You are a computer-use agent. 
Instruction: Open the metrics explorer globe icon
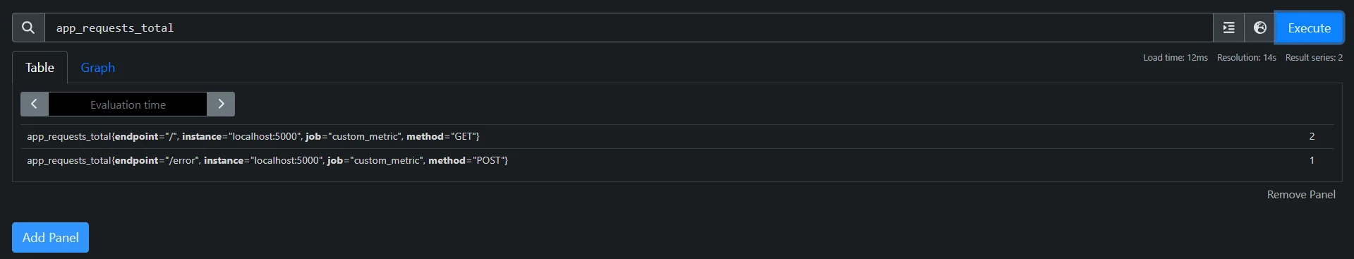coord(1259,28)
